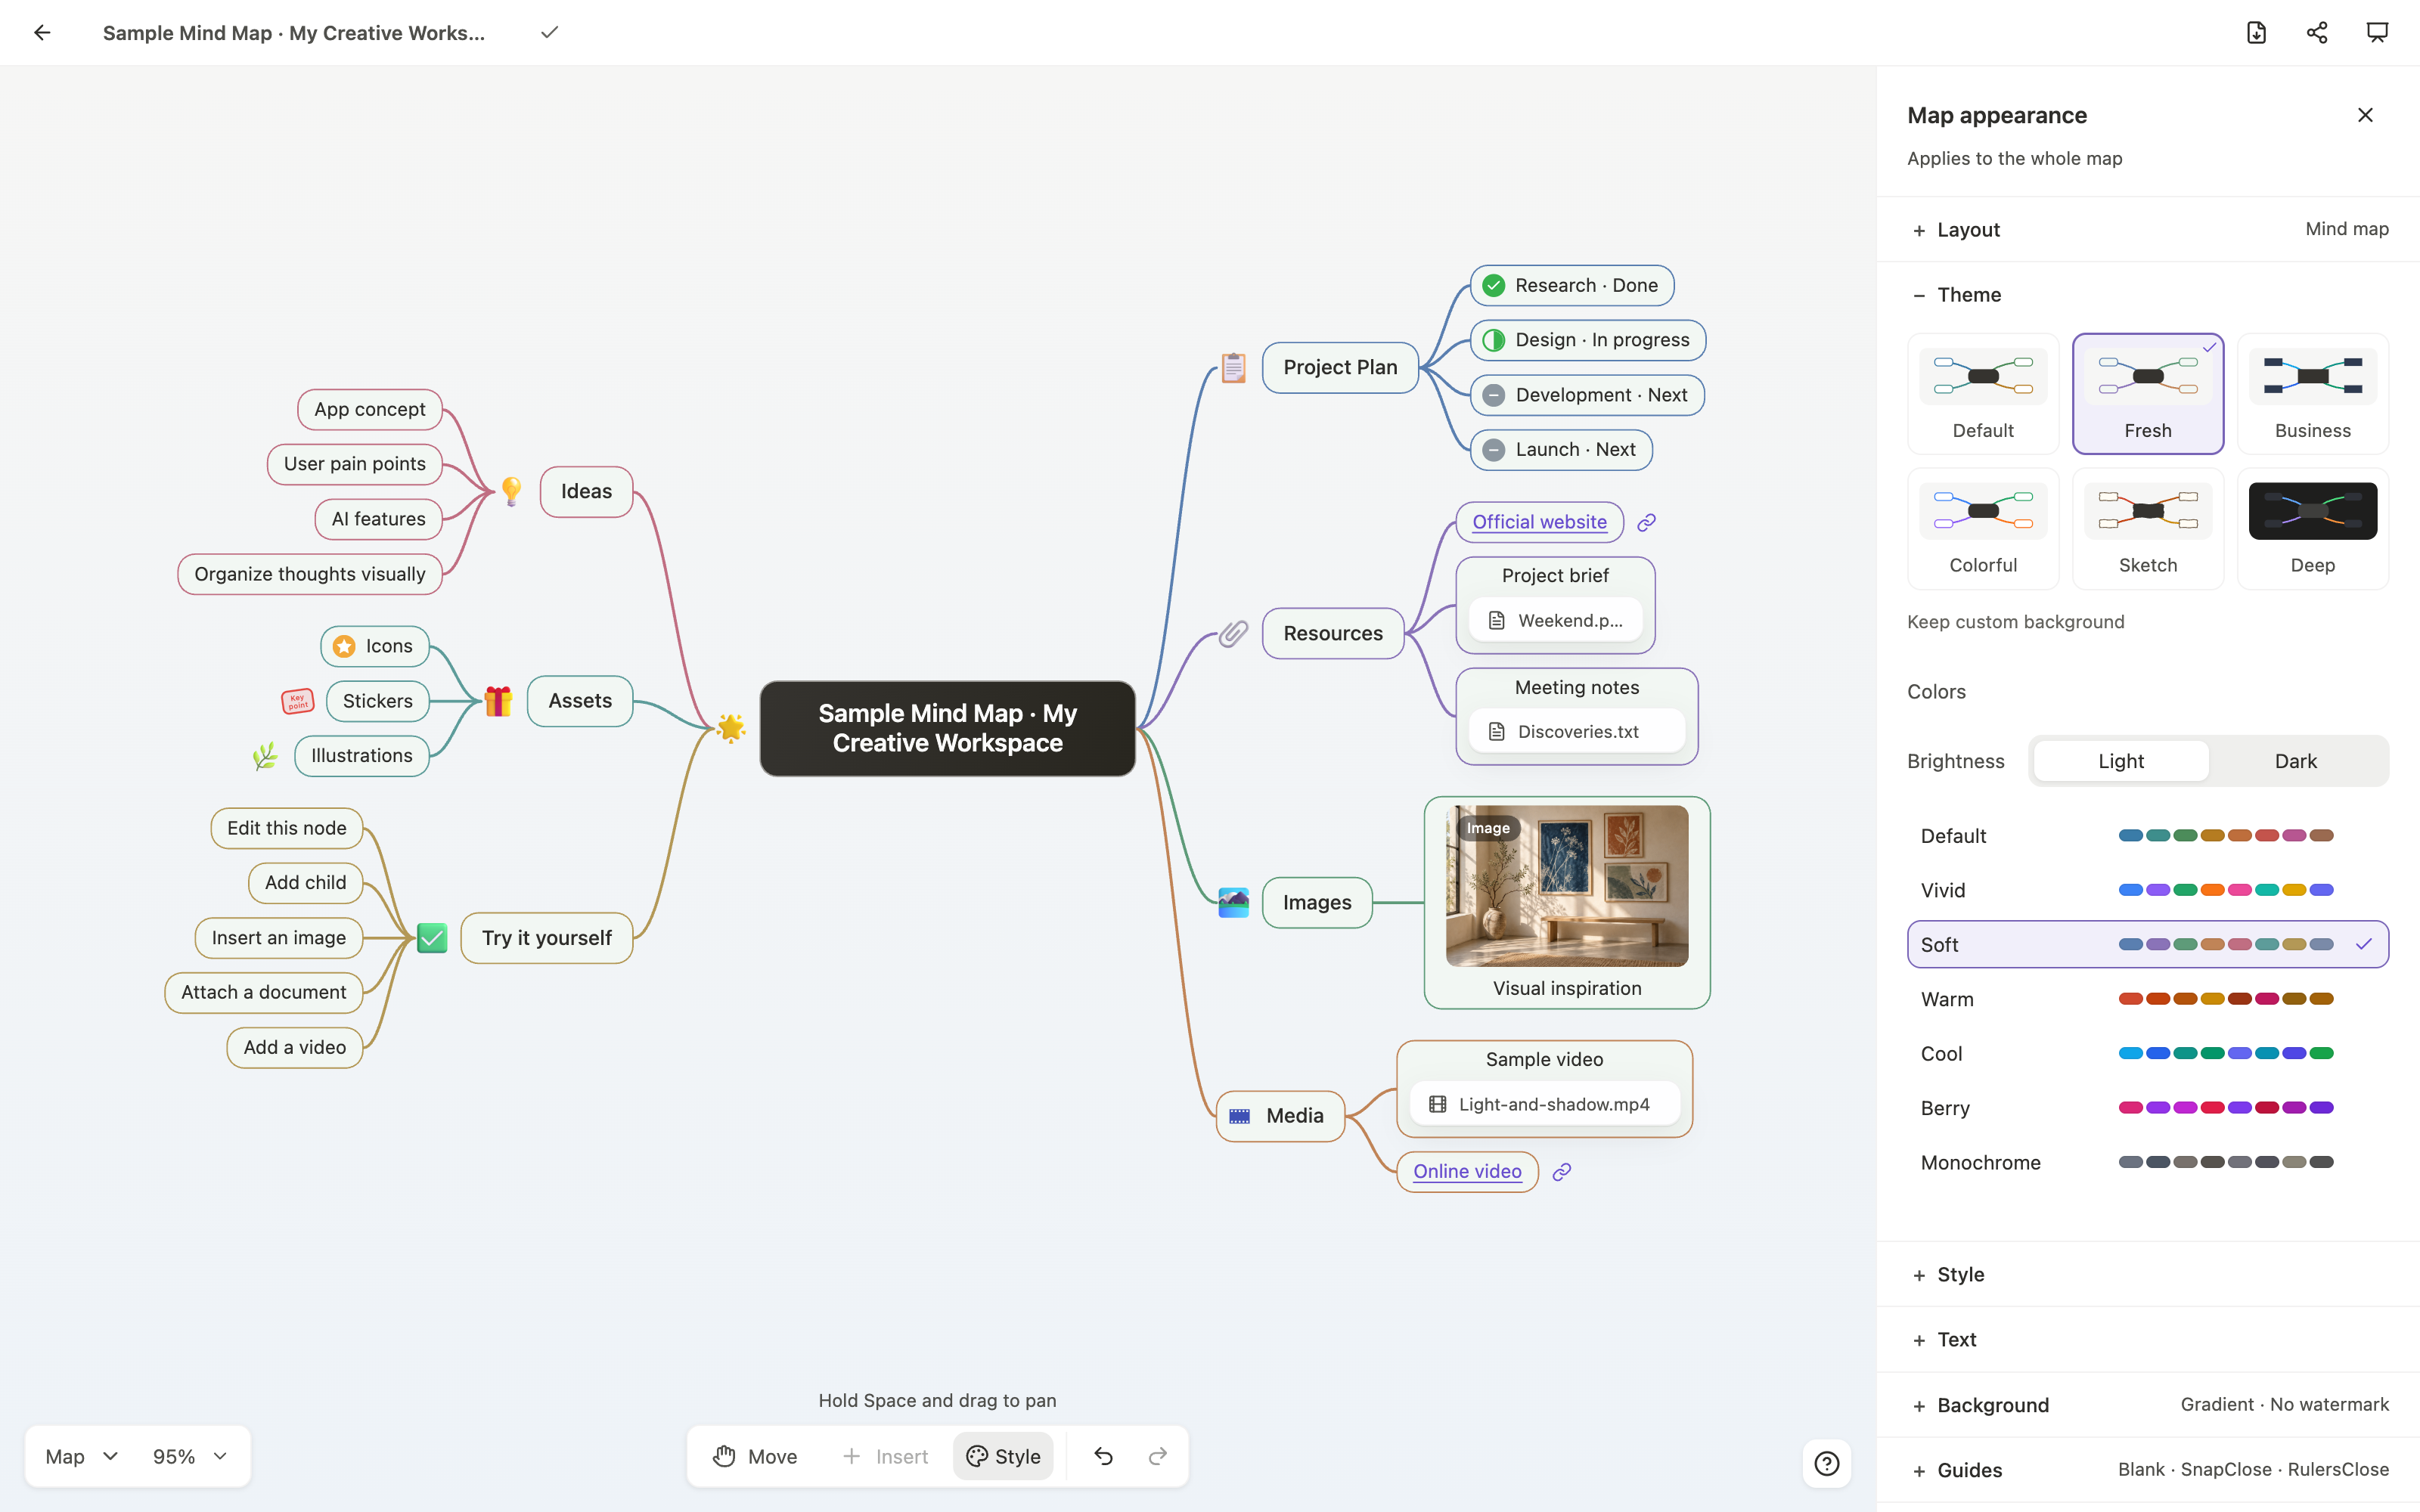Toggle the Style palette tool
2420x1512 pixels.
coord(1003,1456)
